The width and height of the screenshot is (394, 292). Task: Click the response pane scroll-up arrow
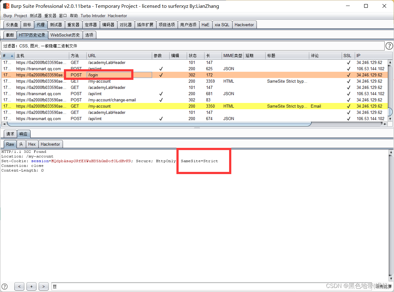coord(391,152)
